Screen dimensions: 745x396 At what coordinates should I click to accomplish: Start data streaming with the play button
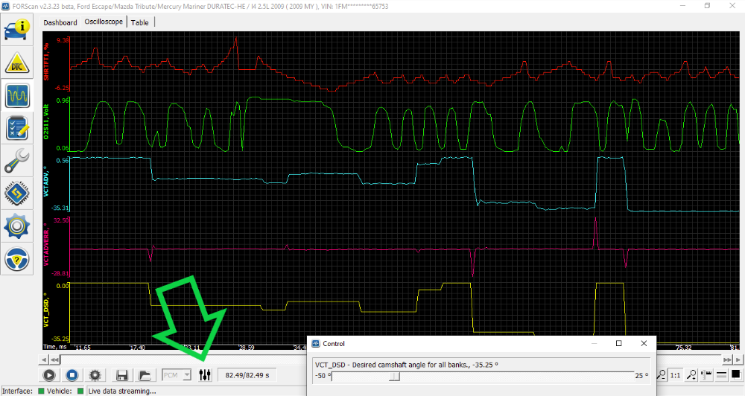click(x=50, y=376)
